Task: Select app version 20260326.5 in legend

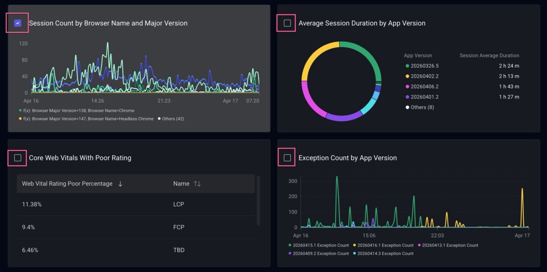Action: [424, 66]
